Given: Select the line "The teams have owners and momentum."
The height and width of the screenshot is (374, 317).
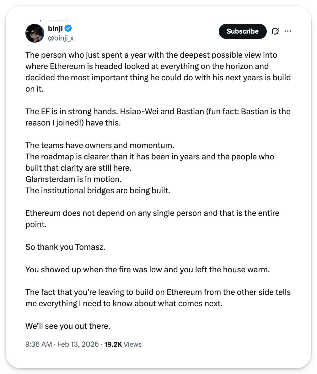Looking at the screenshot, I should [x=100, y=145].
